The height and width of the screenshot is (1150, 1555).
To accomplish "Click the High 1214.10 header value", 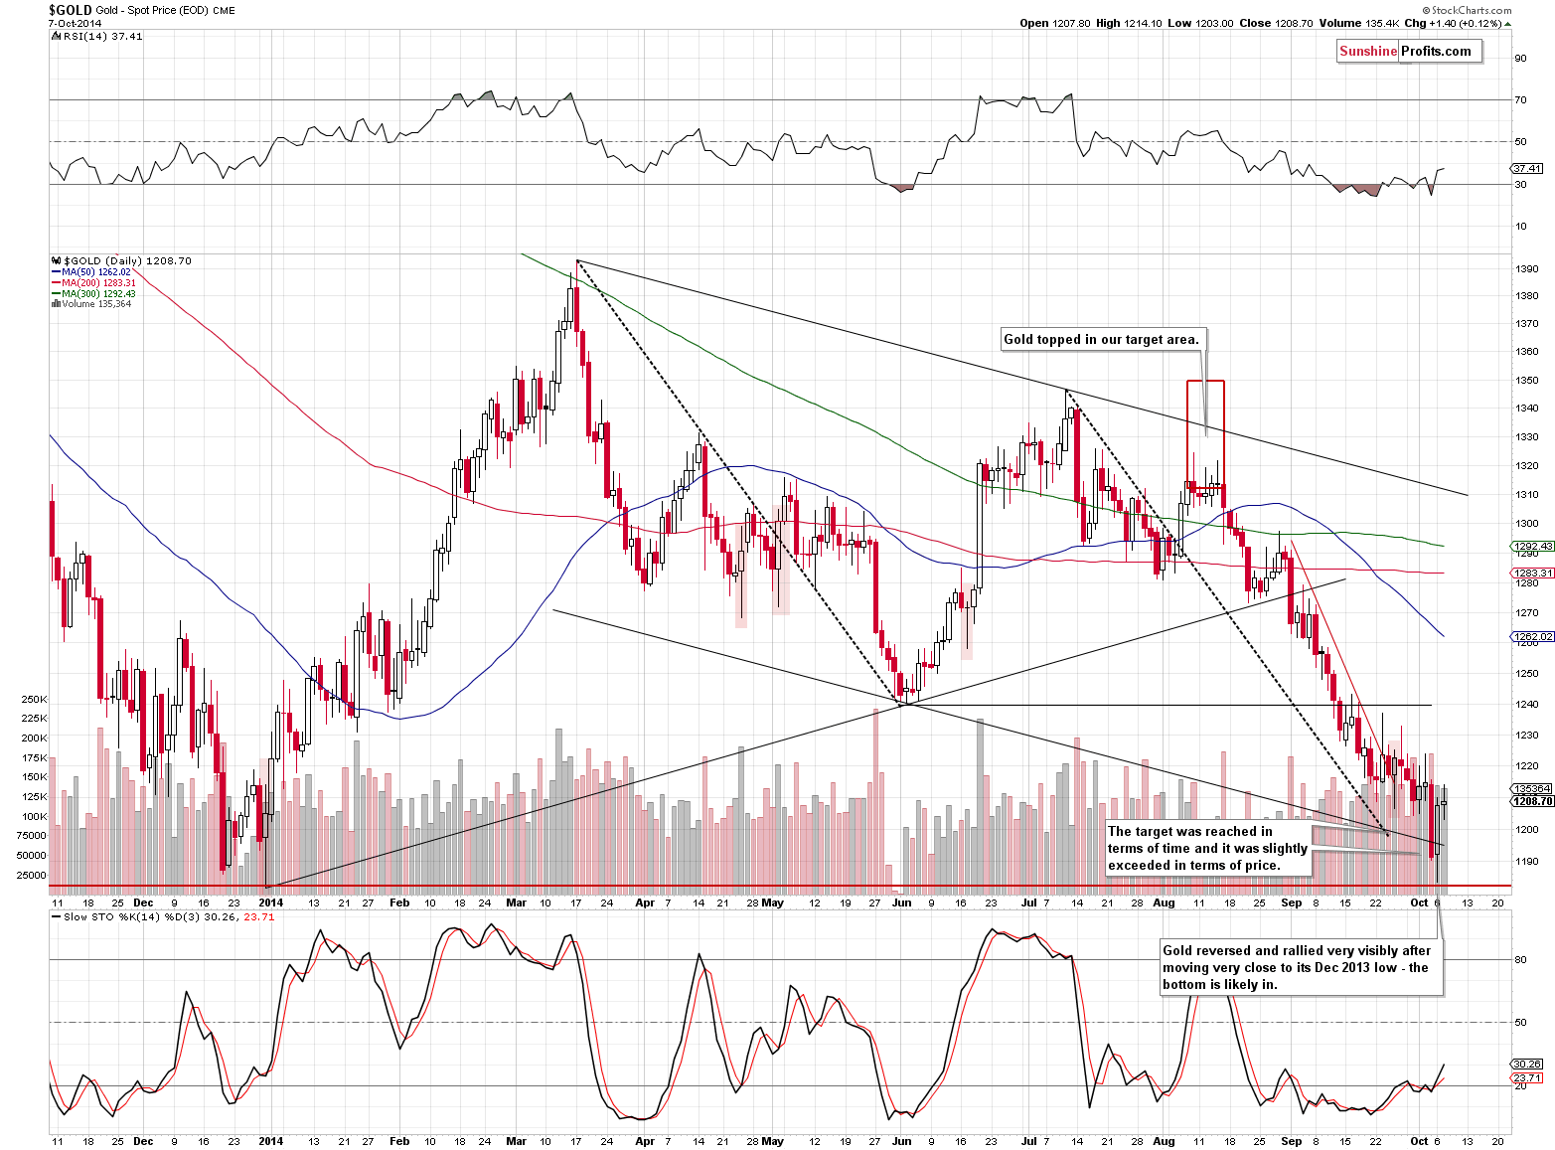I will click(x=1129, y=23).
